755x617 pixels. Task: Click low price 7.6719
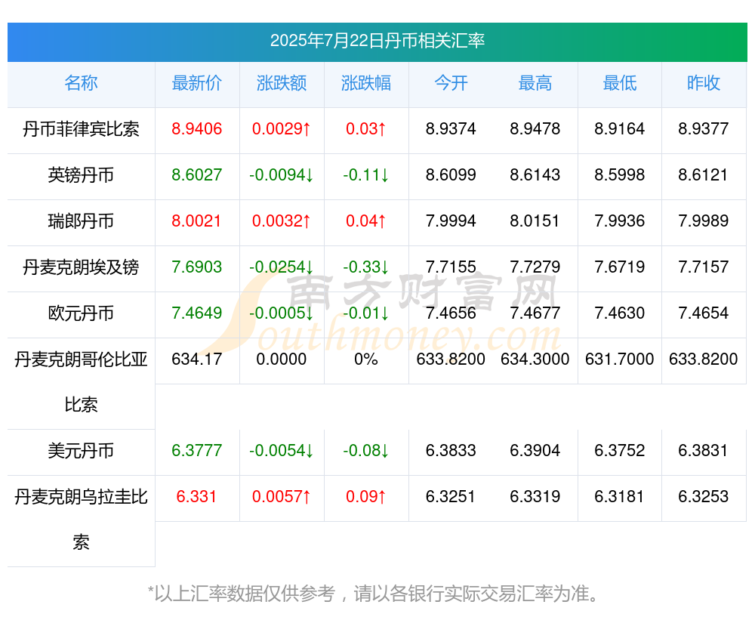619,267
